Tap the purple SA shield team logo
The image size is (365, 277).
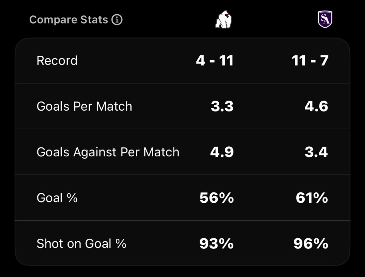pos(325,19)
